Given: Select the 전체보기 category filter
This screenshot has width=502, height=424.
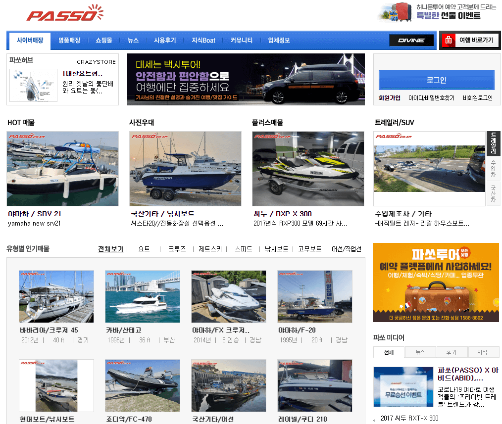Looking at the screenshot, I should click(110, 249).
